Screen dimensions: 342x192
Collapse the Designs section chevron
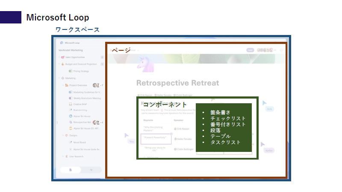63,135
